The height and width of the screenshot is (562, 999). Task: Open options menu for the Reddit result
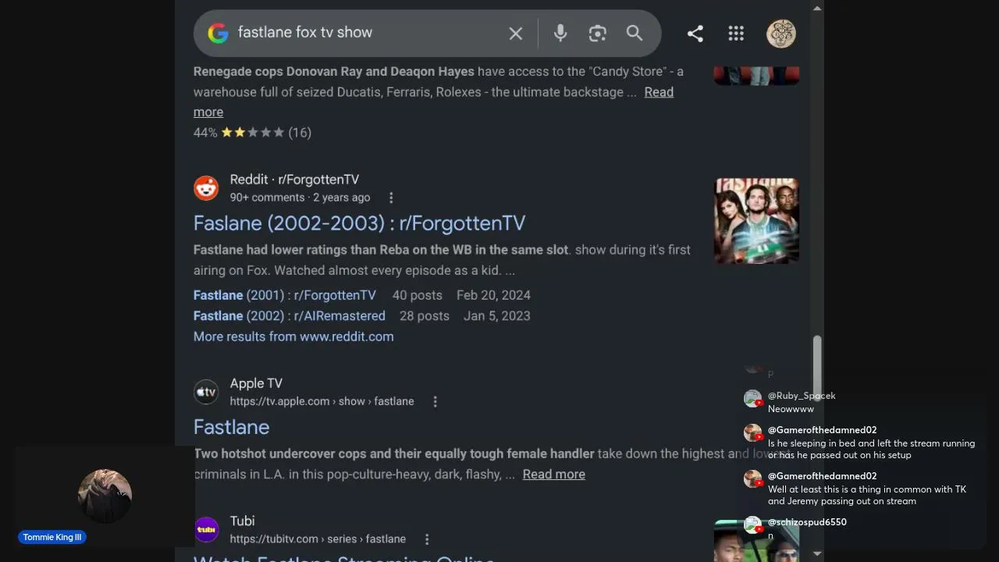(x=391, y=197)
